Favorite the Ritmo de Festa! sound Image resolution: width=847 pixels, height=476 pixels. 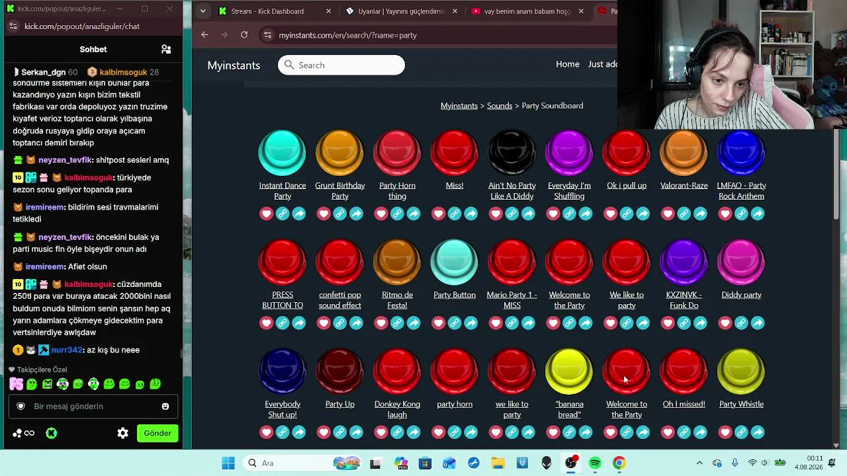click(381, 323)
